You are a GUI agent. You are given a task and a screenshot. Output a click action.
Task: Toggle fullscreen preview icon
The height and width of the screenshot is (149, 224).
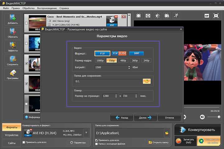(216, 16)
